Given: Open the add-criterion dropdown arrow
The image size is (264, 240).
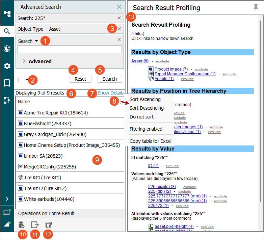Looking at the screenshot, I should tap(27, 80).
